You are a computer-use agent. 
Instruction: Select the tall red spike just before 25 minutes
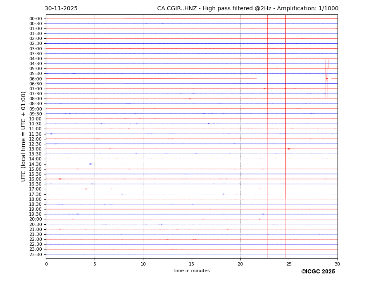285,103
